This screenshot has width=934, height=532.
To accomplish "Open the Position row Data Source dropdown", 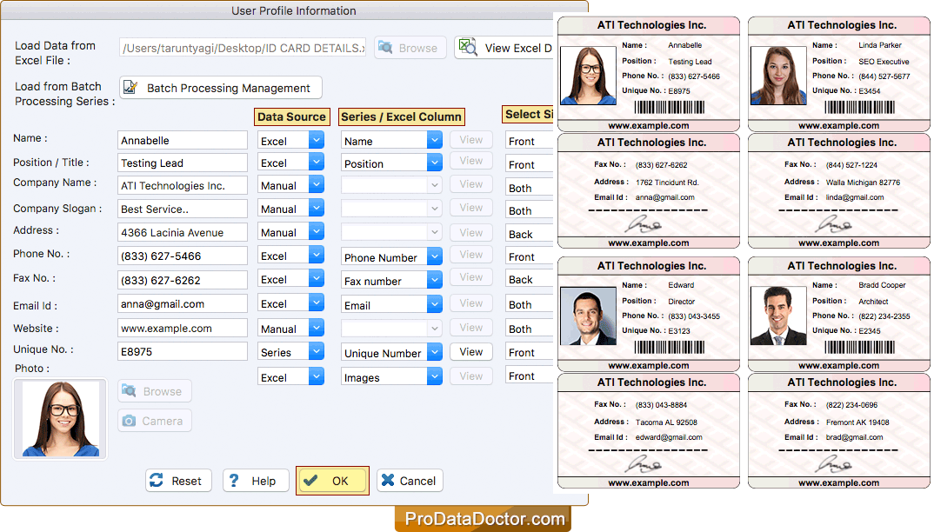I will [x=290, y=163].
